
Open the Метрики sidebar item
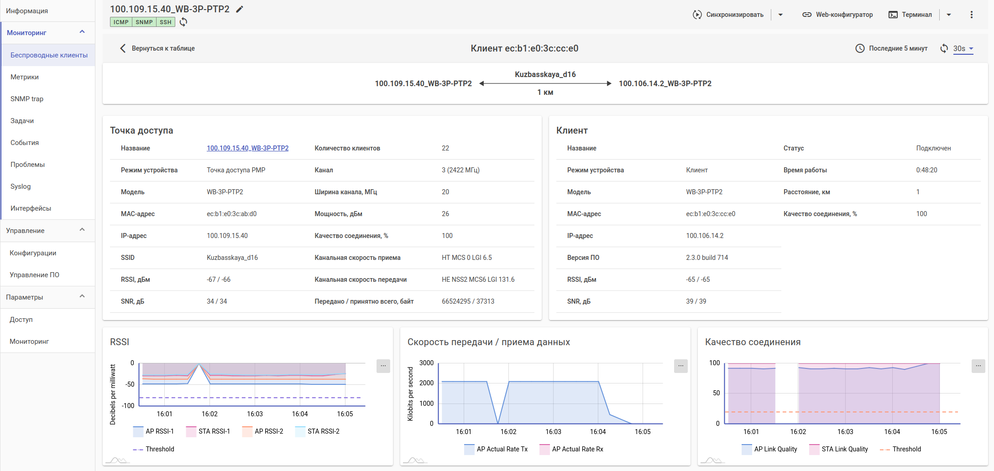[25, 77]
